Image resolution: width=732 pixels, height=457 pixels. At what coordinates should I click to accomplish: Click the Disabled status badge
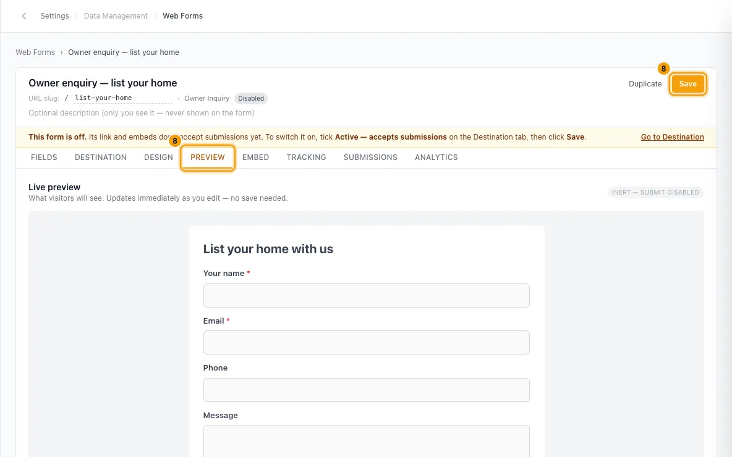click(x=250, y=98)
